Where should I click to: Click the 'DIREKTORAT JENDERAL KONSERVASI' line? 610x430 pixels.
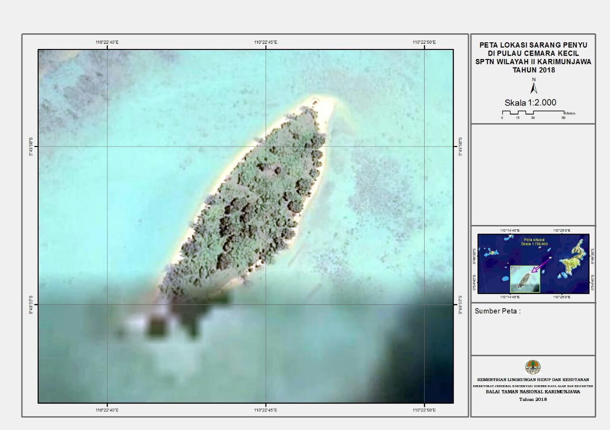(533, 386)
